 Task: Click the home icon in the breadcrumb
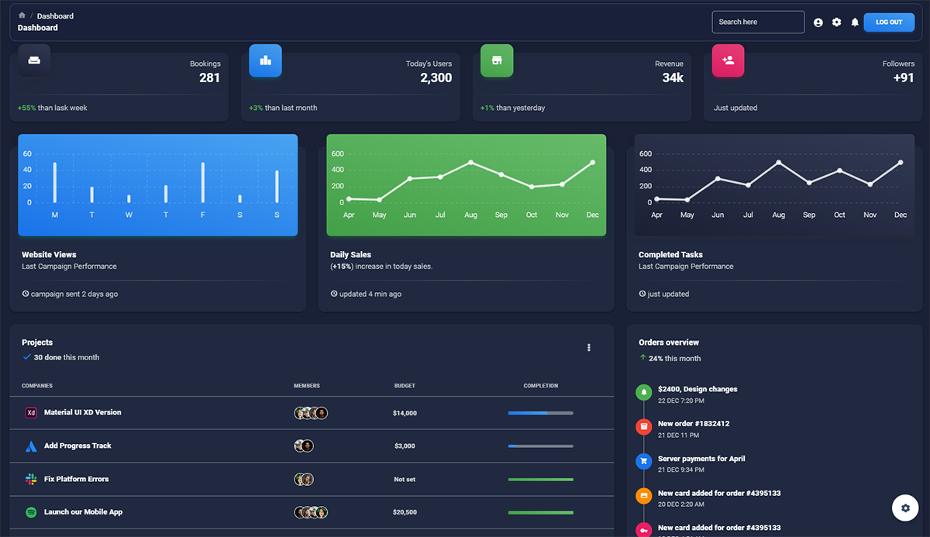[21, 15]
